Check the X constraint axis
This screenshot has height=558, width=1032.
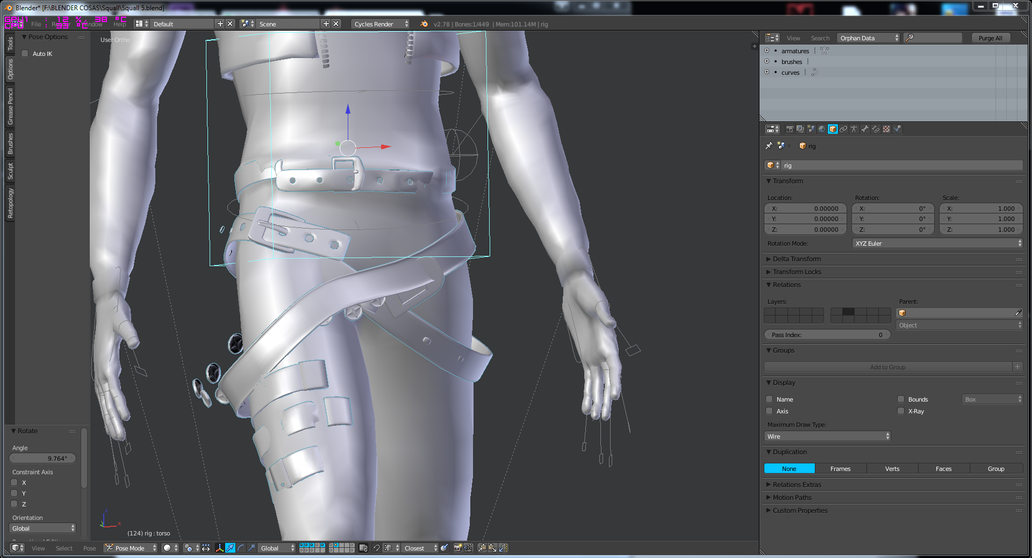14,482
